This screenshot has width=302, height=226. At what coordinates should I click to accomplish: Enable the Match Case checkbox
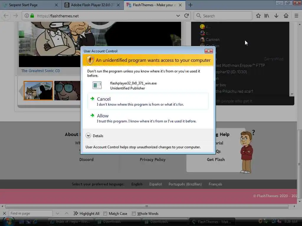pyautogui.click(x=105, y=214)
